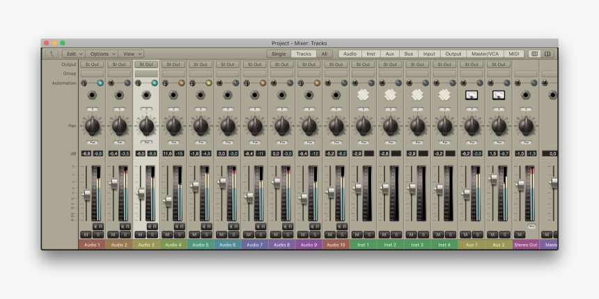
Task: Toggle the Bus channel filter button
Action: click(x=409, y=54)
